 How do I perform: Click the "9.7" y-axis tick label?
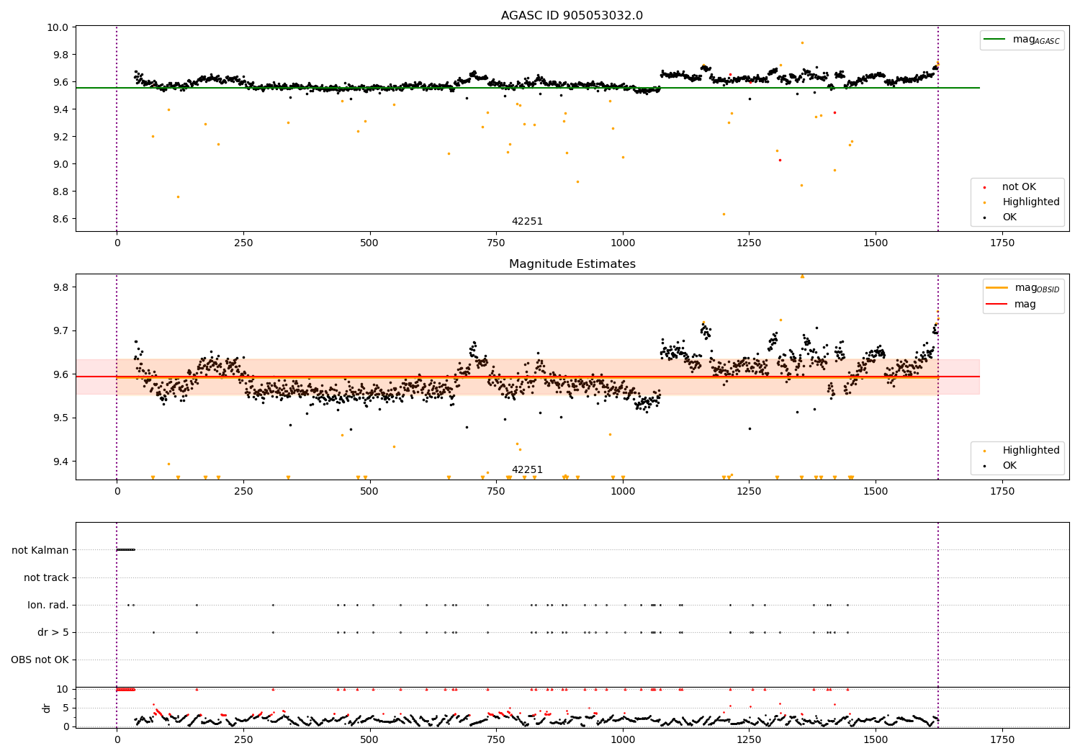[x=61, y=330]
